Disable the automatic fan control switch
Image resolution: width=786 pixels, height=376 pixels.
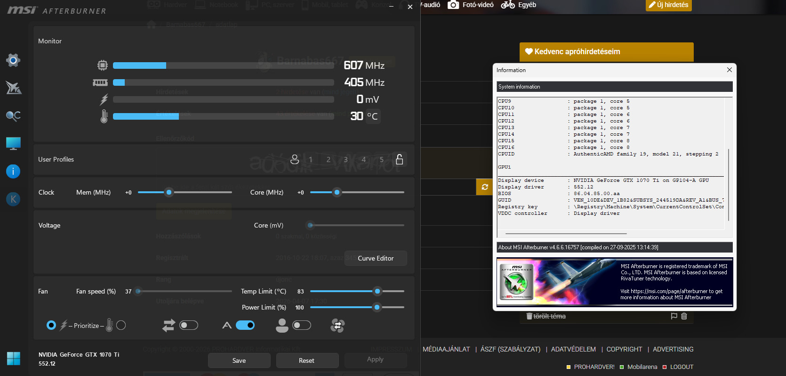245,325
